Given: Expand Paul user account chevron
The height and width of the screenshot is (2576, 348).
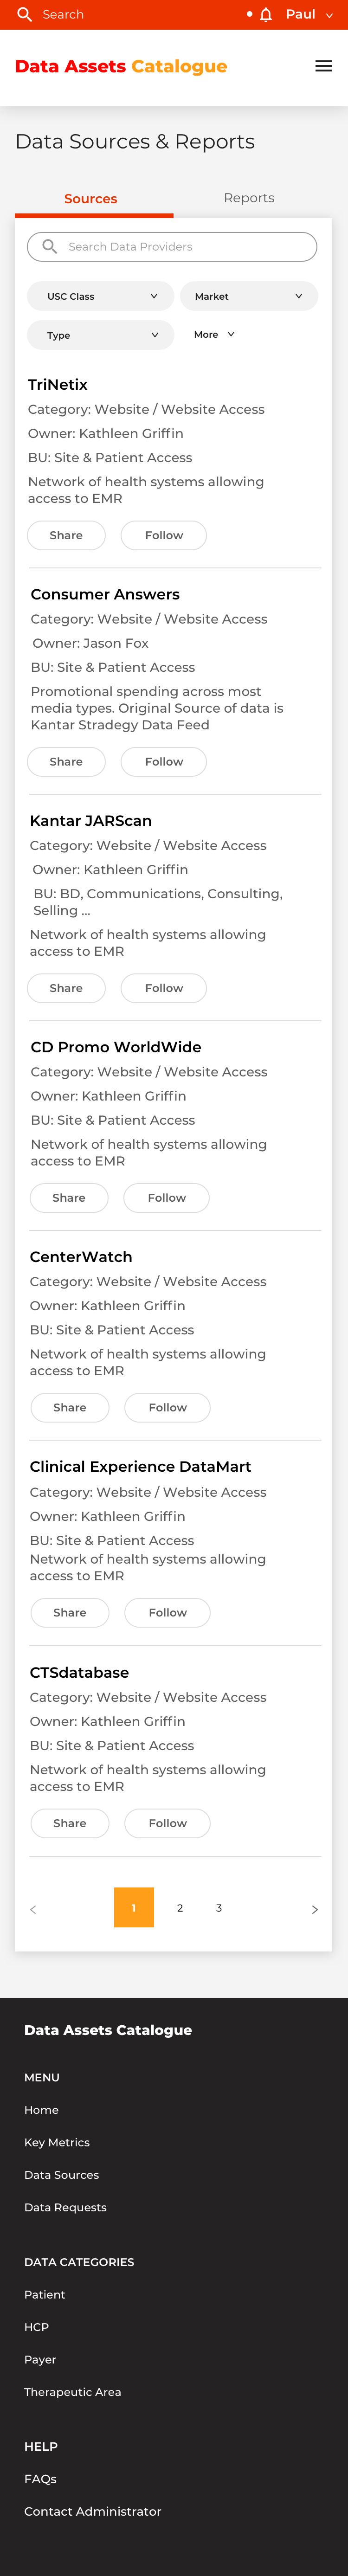Looking at the screenshot, I should (329, 15).
